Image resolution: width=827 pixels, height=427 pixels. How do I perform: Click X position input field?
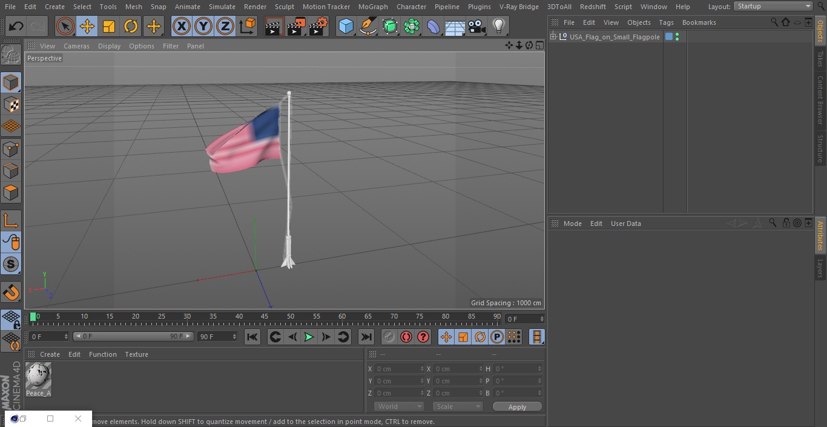tap(399, 369)
